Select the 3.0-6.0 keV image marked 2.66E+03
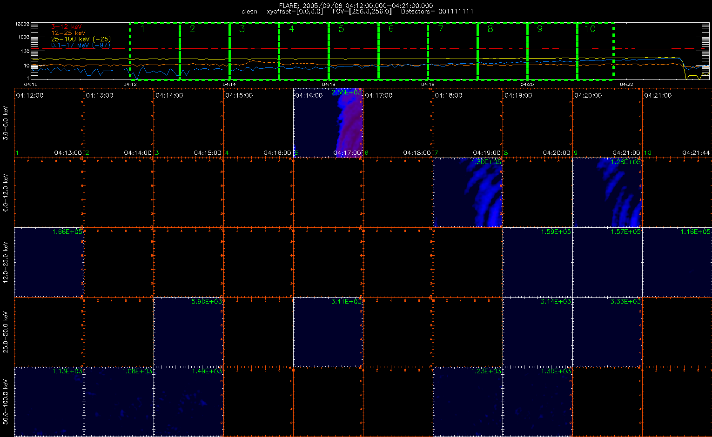The width and height of the screenshot is (712, 437). pyautogui.click(x=328, y=123)
